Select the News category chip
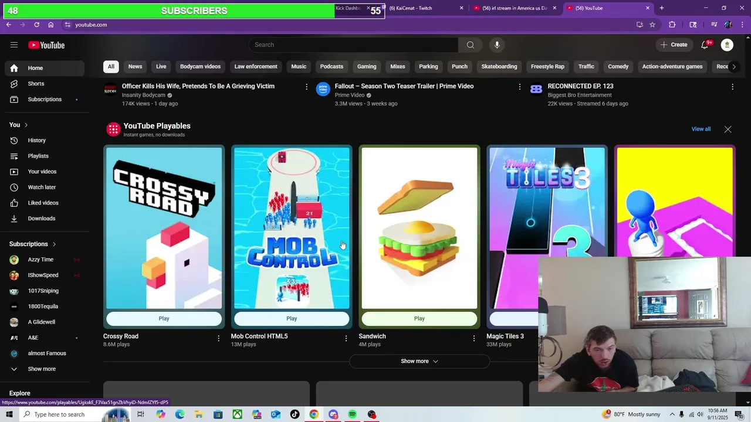Viewport: 751px width, 422px height. pos(135,67)
